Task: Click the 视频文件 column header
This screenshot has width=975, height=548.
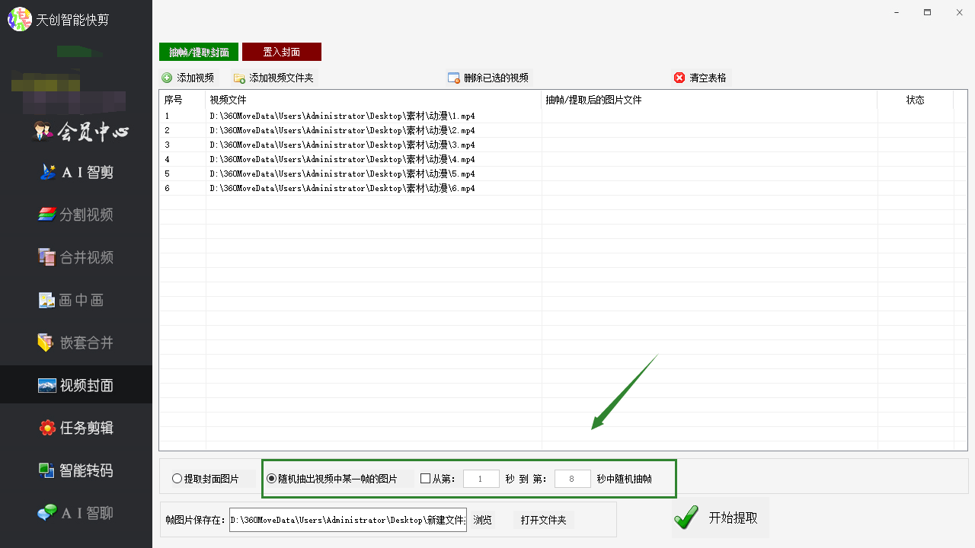Action: point(374,100)
